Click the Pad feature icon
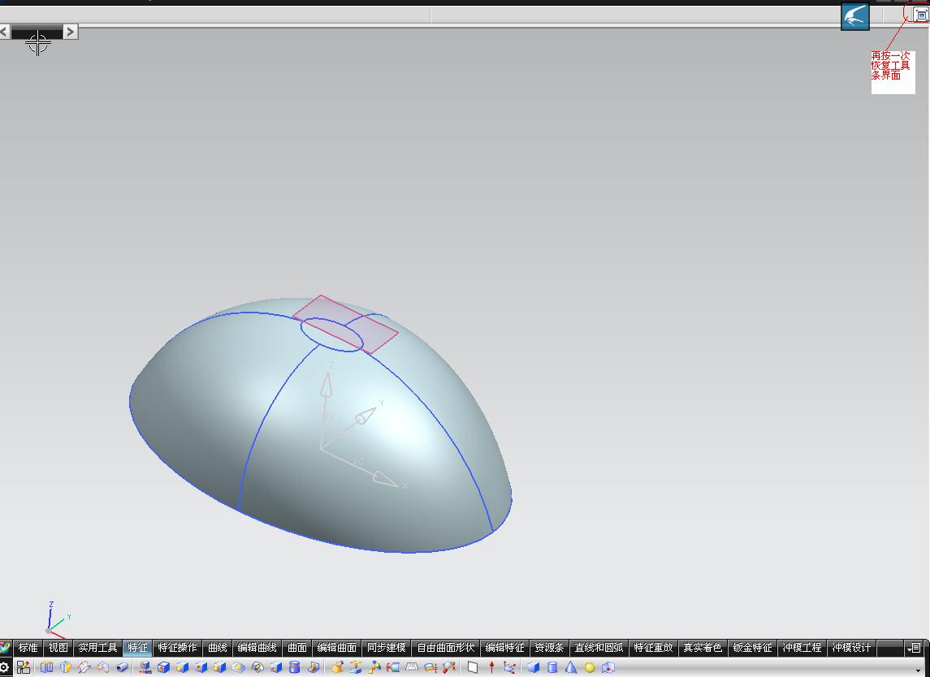Screen dimensions: 930x677 click(x=219, y=667)
